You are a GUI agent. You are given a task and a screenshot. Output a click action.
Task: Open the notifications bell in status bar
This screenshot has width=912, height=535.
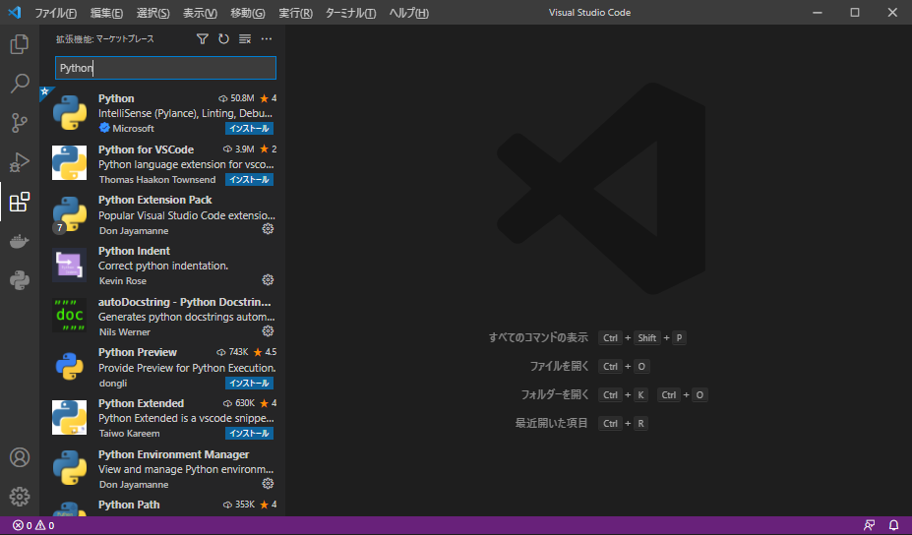894,526
